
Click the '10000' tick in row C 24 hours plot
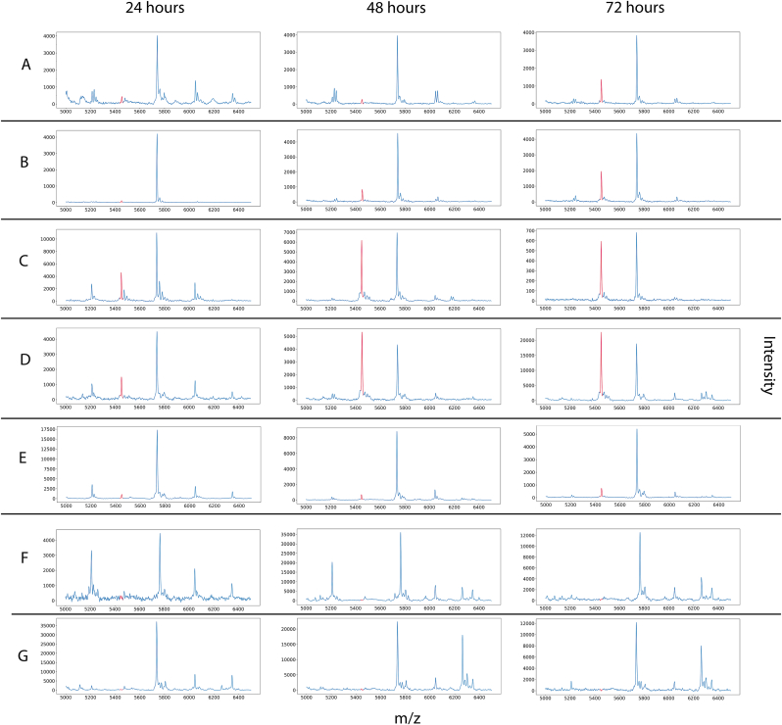[x=48, y=239]
